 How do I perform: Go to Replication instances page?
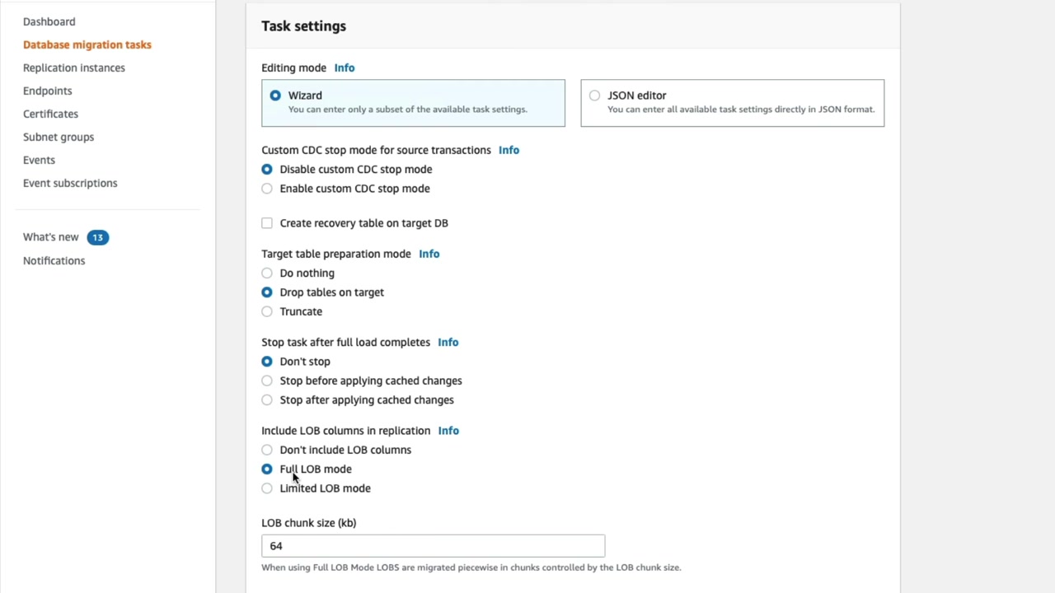(x=74, y=68)
